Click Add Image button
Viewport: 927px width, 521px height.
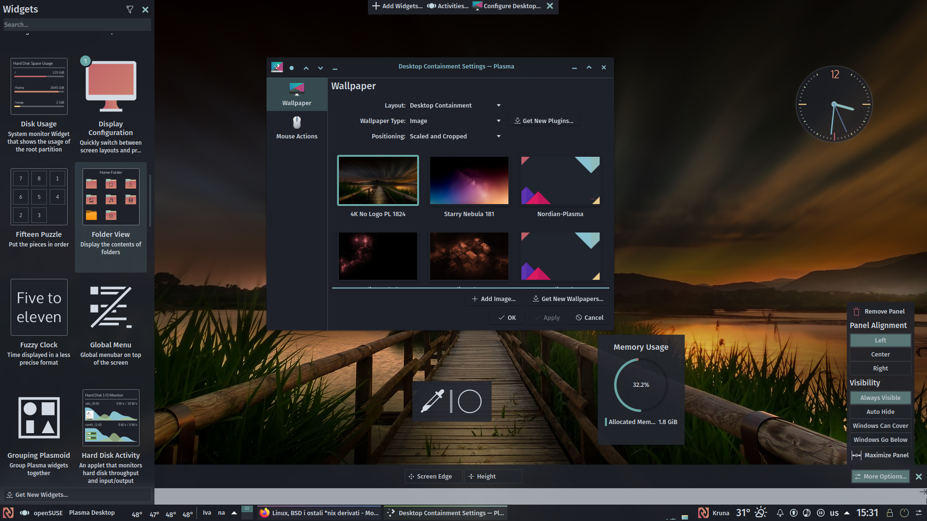click(x=493, y=299)
